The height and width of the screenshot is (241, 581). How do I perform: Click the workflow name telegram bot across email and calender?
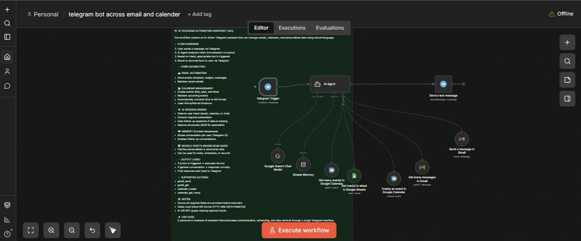click(124, 14)
